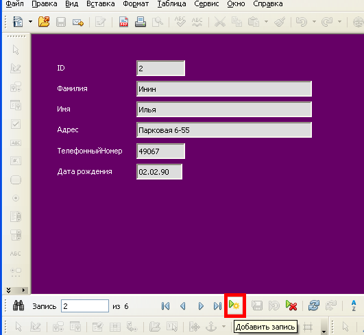Click the Запись record number box
Image resolution: width=364 pixels, height=335 pixels.
click(85, 306)
